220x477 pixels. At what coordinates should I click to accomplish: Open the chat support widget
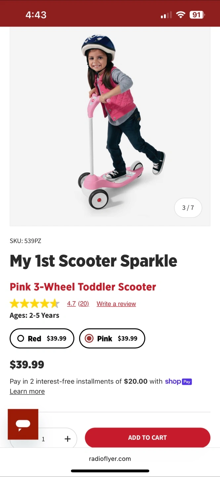(x=23, y=424)
